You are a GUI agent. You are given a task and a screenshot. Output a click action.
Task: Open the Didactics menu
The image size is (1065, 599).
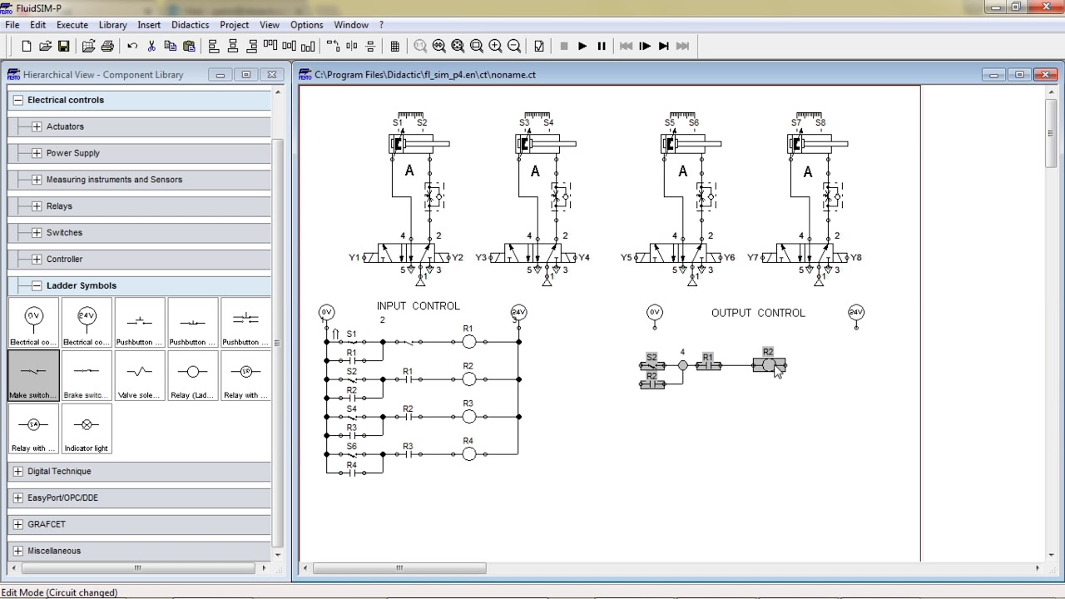pyautogui.click(x=190, y=25)
